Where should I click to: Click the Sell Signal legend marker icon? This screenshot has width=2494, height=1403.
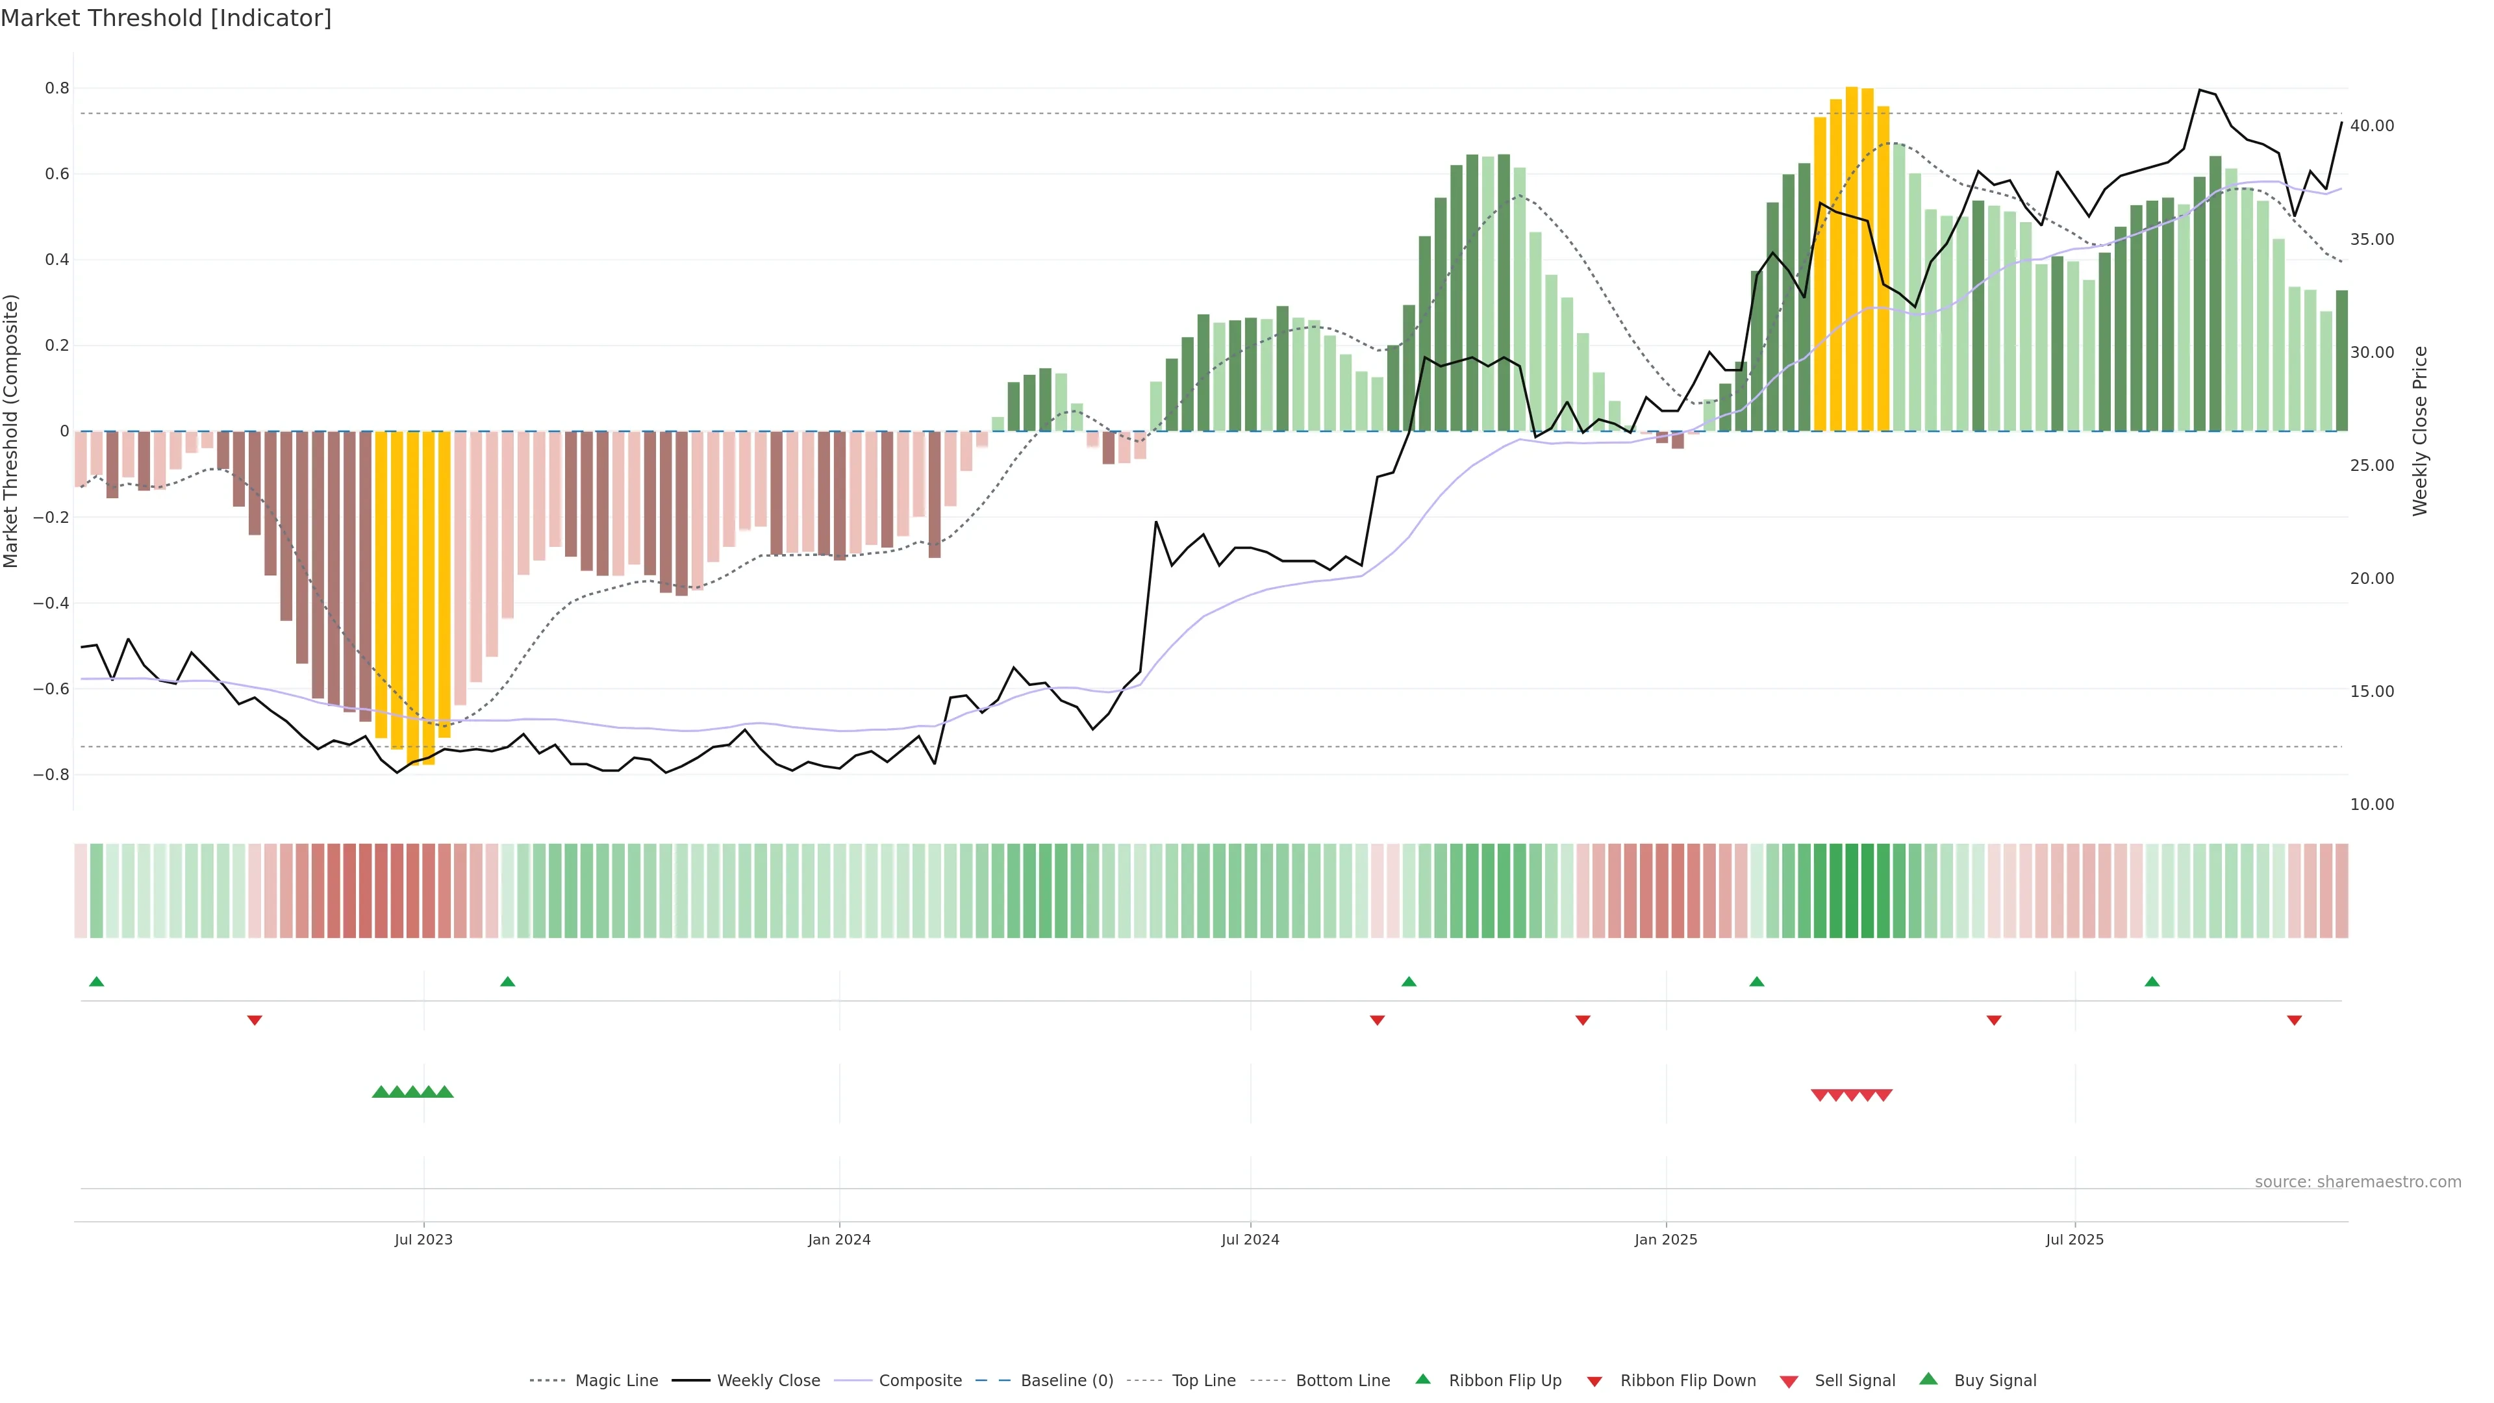(x=1789, y=1381)
